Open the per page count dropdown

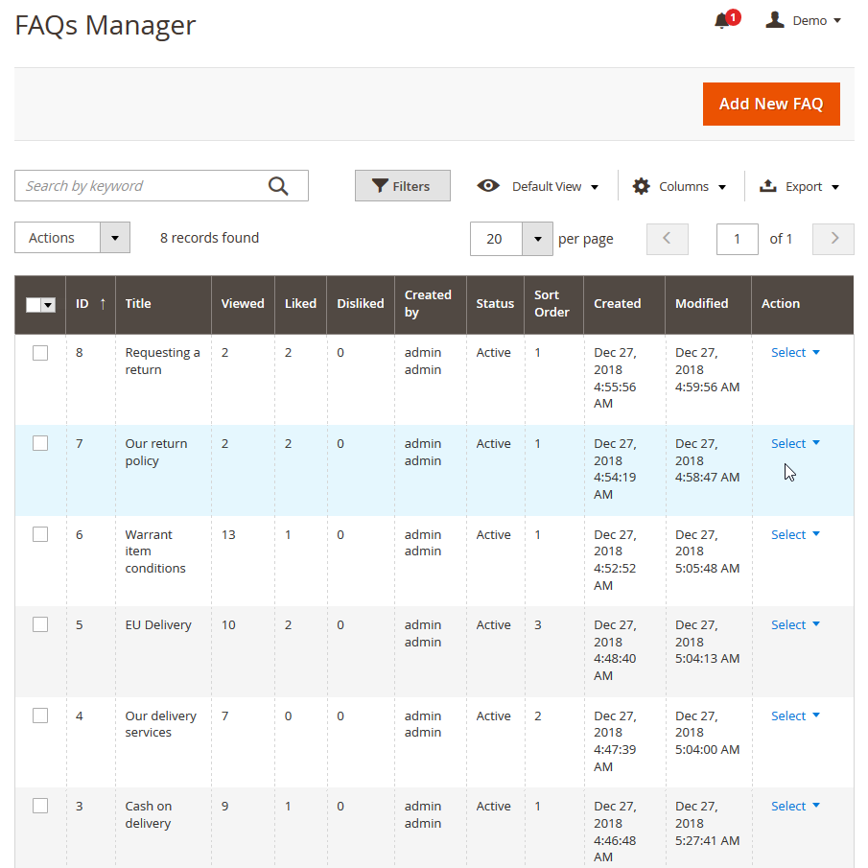[x=537, y=239]
